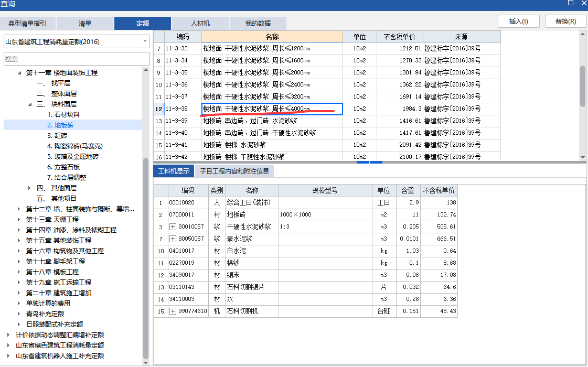The height and width of the screenshot is (367, 588).
Task: Click the 插入(I) button
Action: click(519, 21)
